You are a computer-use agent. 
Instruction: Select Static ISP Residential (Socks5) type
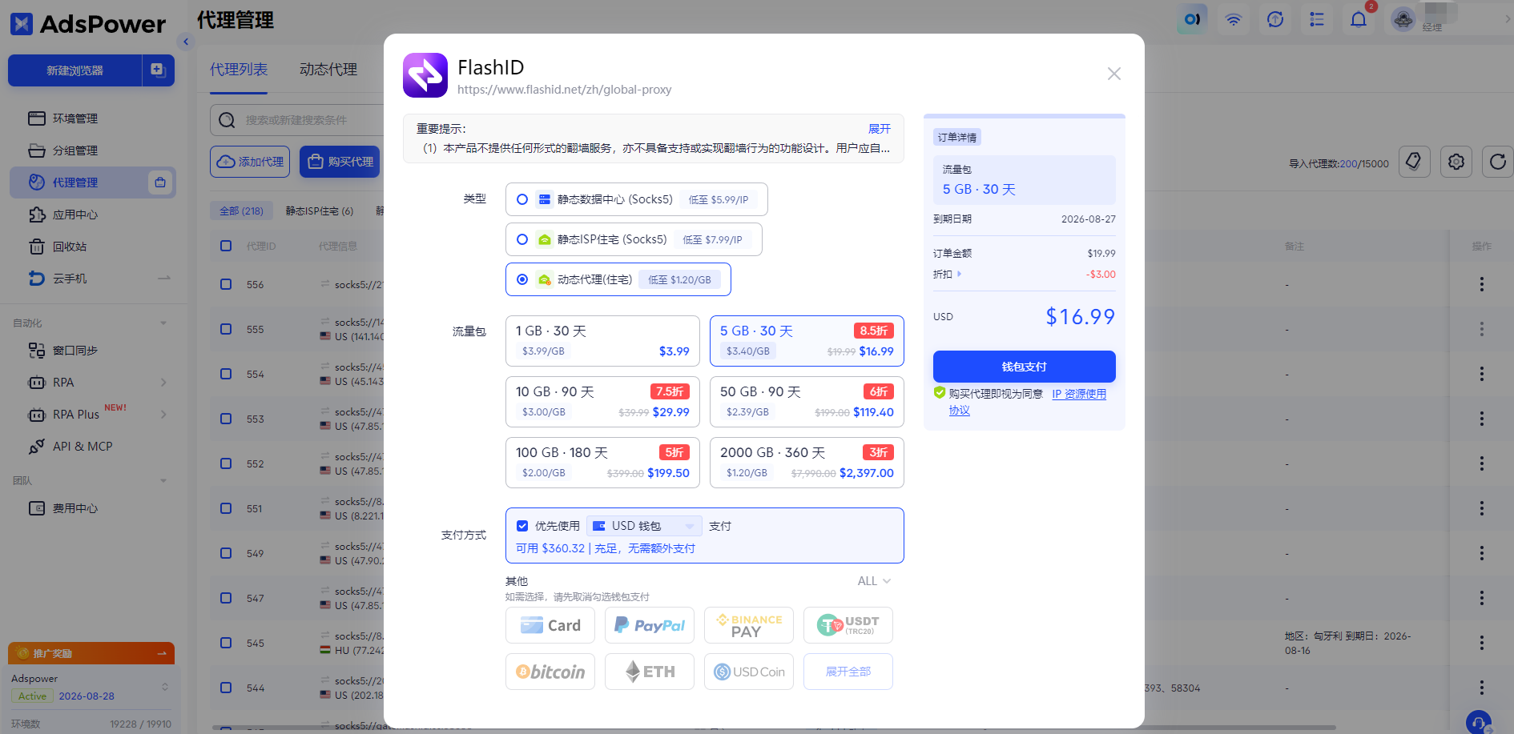pos(633,239)
